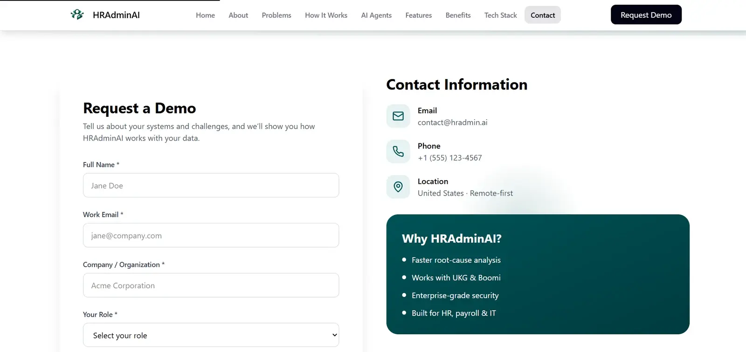Click the Phone label in contact info
The width and height of the screenshot is (746, 352).
(429, 146)
